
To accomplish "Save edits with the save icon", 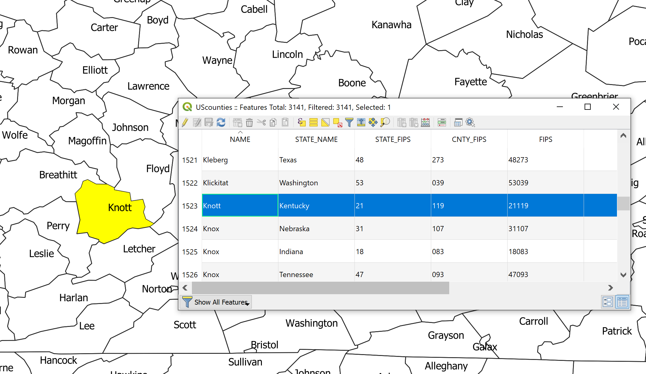I will point(209,122).
